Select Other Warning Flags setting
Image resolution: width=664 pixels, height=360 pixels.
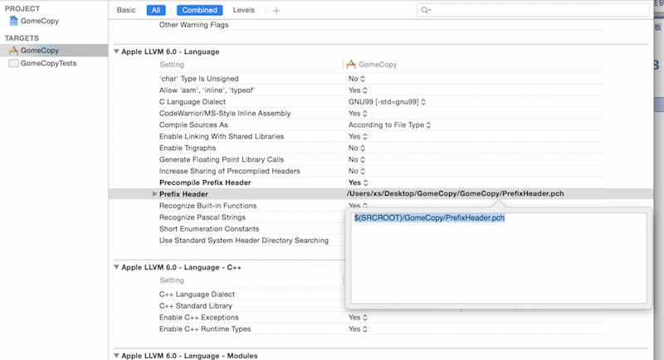[194, 25]
